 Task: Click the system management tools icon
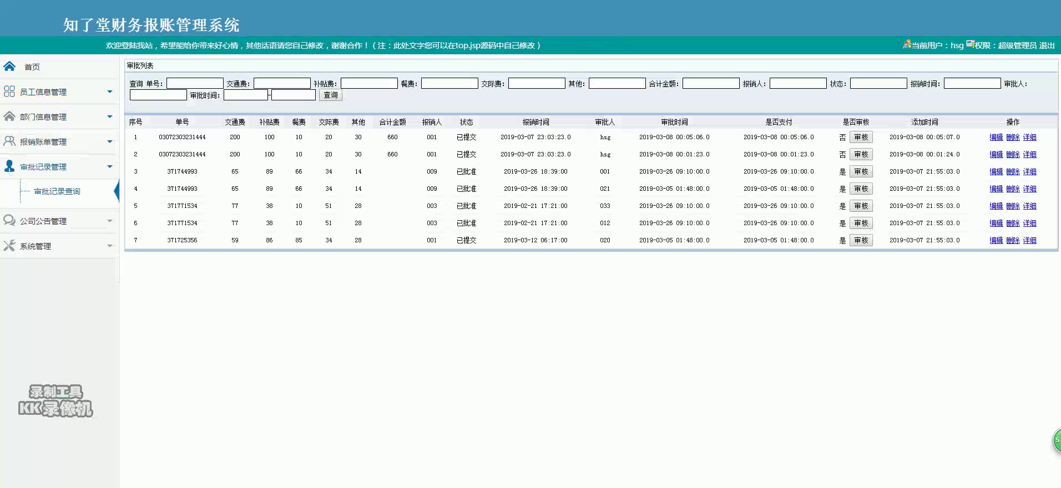(9, 246)
